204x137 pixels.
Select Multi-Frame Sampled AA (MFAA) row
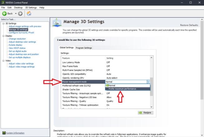tap(105, 70)
